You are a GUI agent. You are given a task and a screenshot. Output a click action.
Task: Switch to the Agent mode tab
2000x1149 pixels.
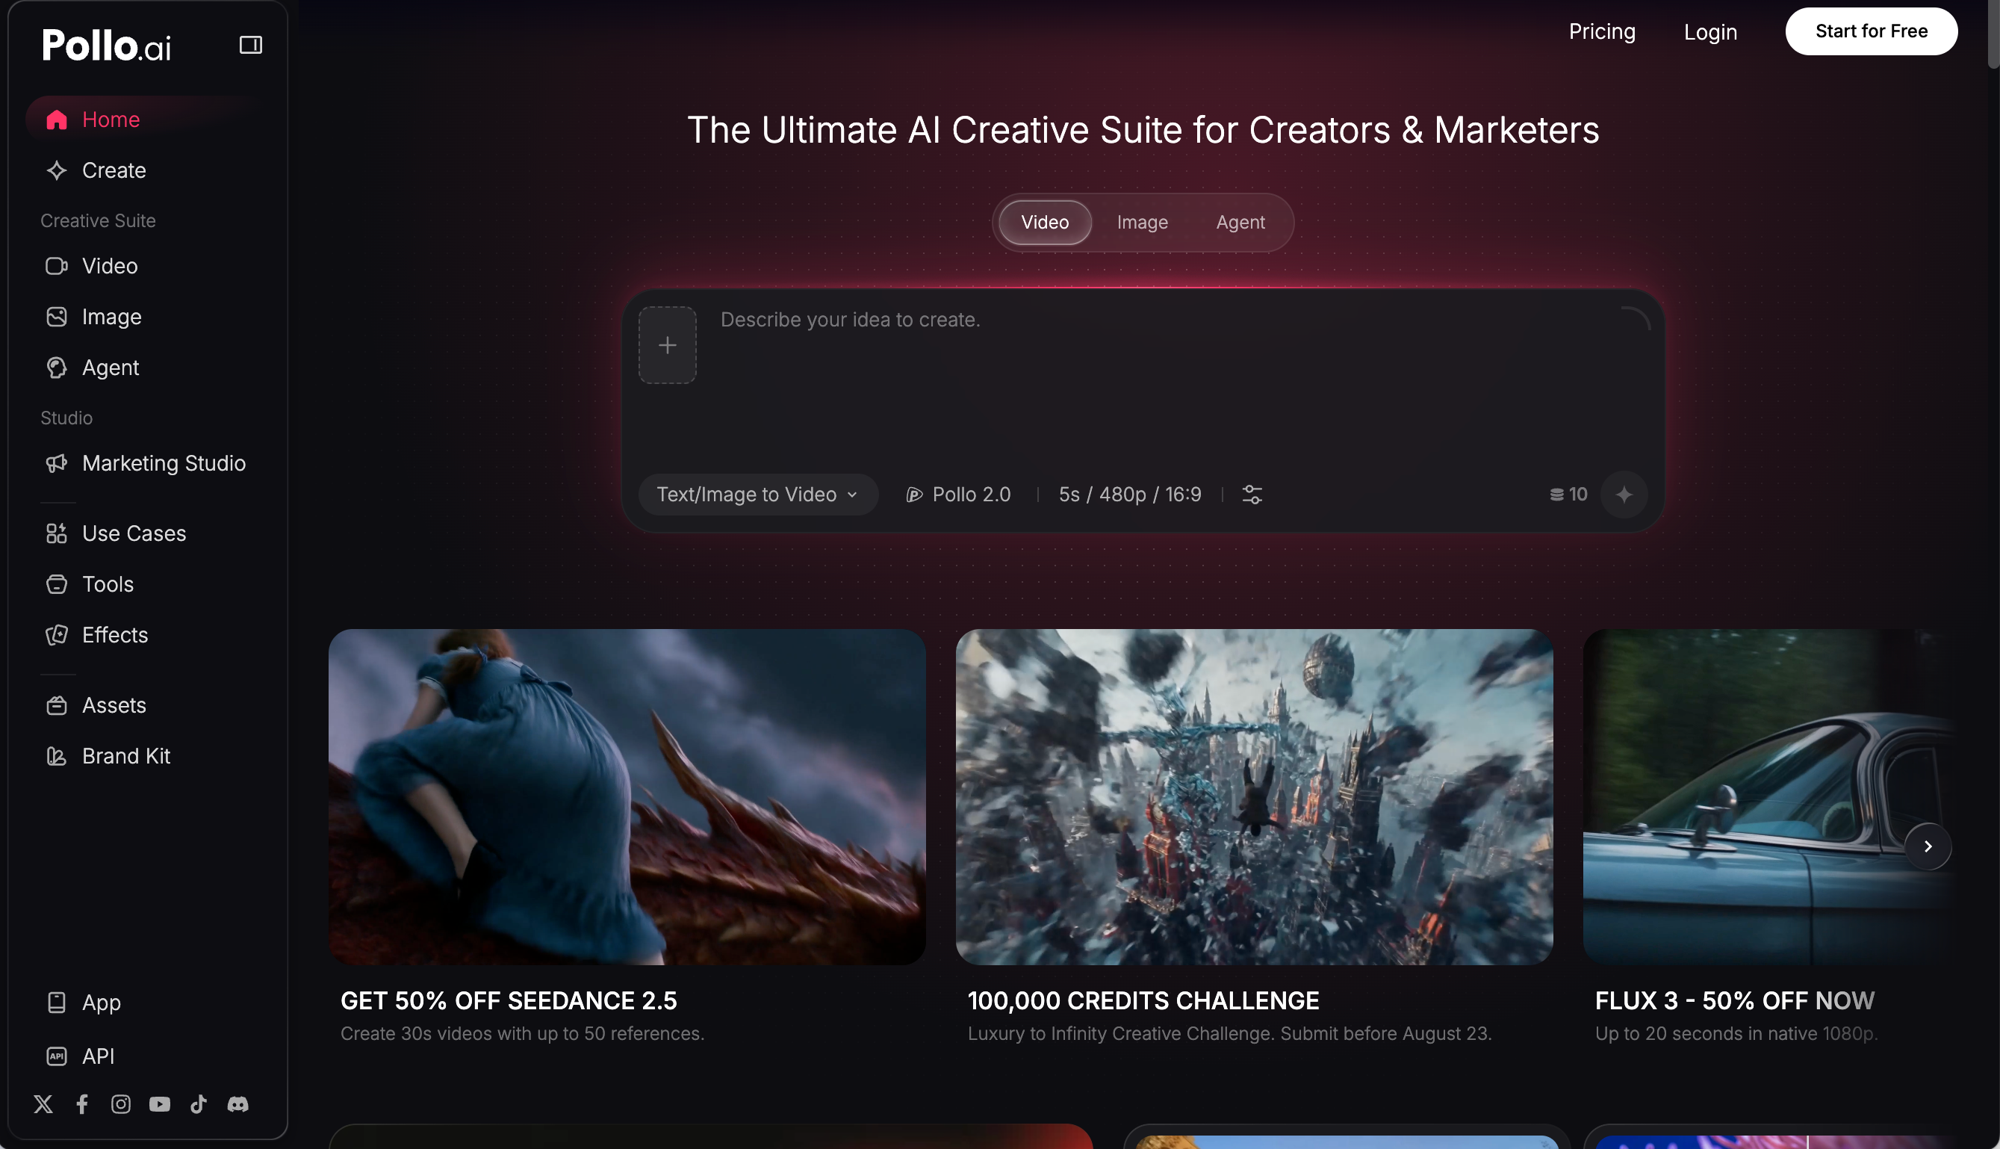click(x=1240, y=223)
